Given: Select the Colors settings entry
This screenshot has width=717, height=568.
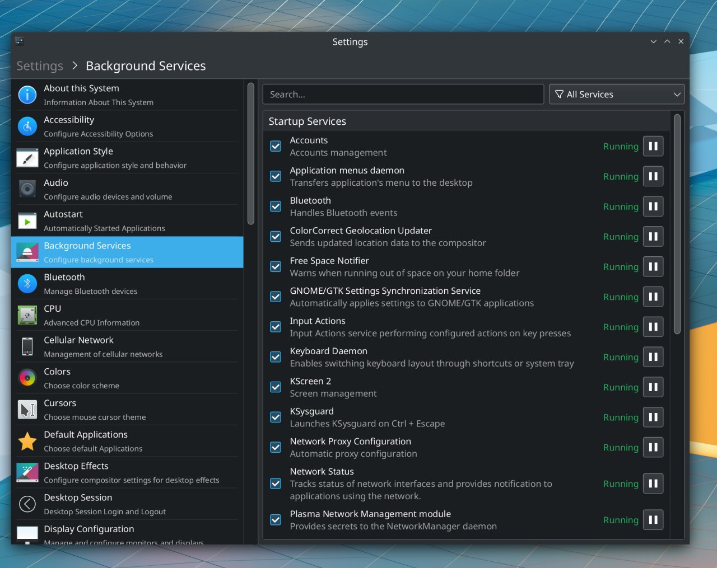Looking at the screenshot, I should point(127,378).
